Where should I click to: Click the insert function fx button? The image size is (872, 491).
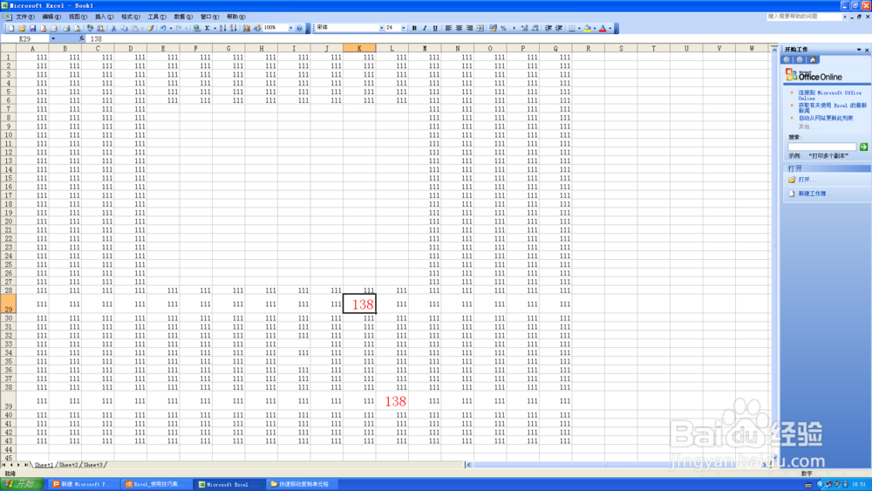[82, 39]
